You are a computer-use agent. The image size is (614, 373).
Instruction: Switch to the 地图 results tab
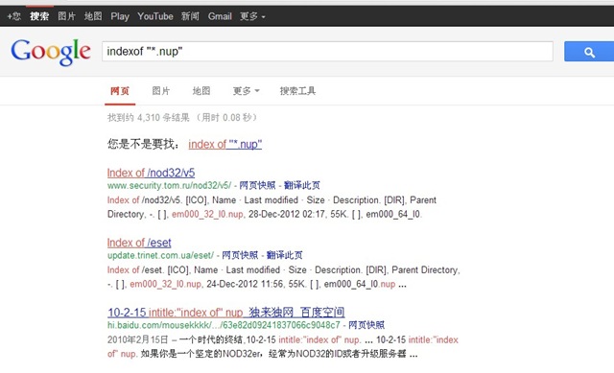pyautogui.click(x=201, y=91)
